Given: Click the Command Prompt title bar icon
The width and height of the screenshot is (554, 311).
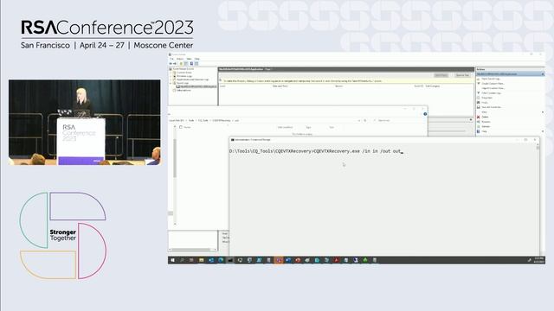Looking at the screenshot, I should coord(233,140).
